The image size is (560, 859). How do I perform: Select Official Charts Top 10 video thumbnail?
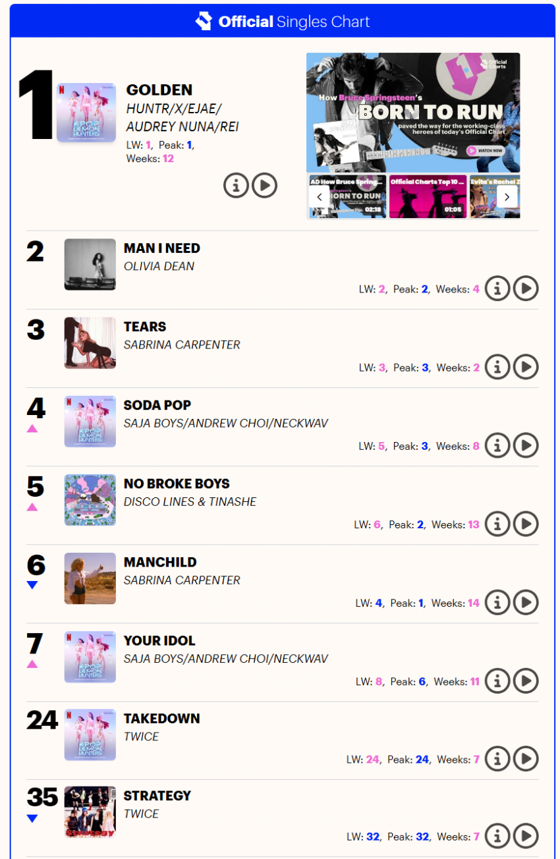click(427, 196)
